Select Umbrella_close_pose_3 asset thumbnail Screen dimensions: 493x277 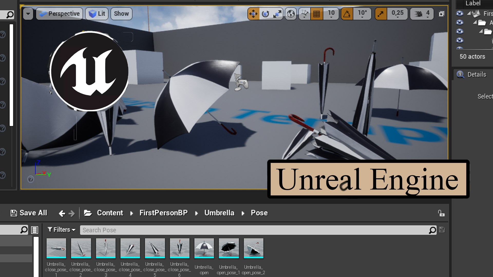[x=106, y=248]
